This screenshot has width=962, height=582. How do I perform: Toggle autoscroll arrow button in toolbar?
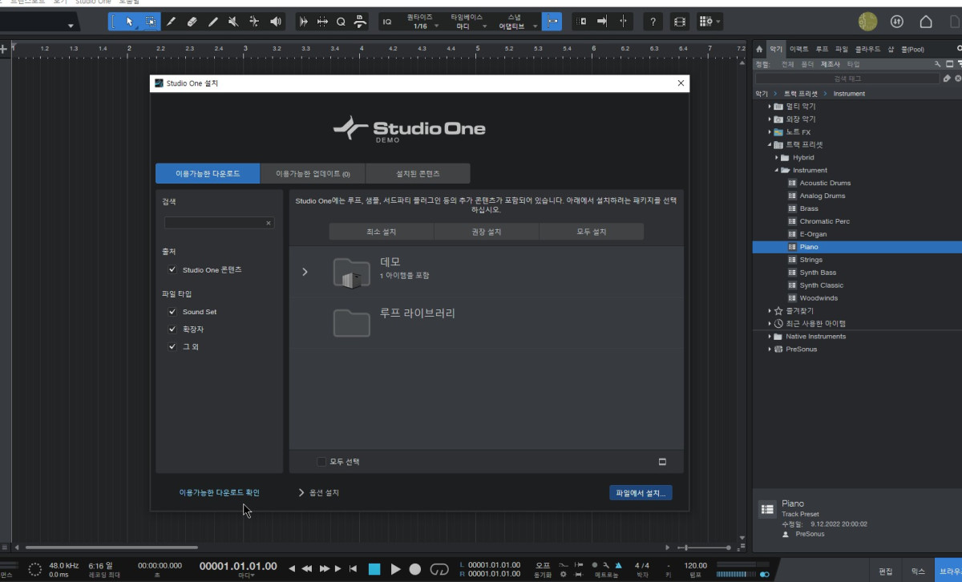pyautogui.click(x=602, y=22)
